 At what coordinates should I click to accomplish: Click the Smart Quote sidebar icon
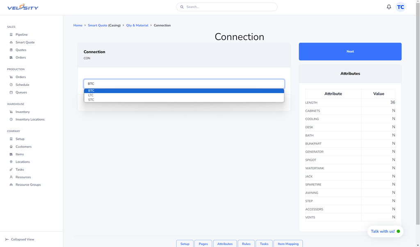tap(11, 43)
